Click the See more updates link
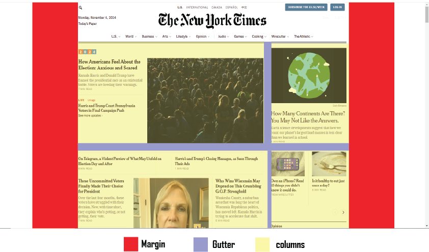Viewport: 429px width, 252px height. tap(90, 116)
